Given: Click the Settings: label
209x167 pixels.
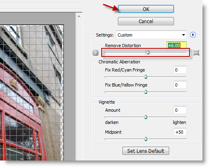Looking at the screenshot, I should pyautogui.click(x=104, y=35).
